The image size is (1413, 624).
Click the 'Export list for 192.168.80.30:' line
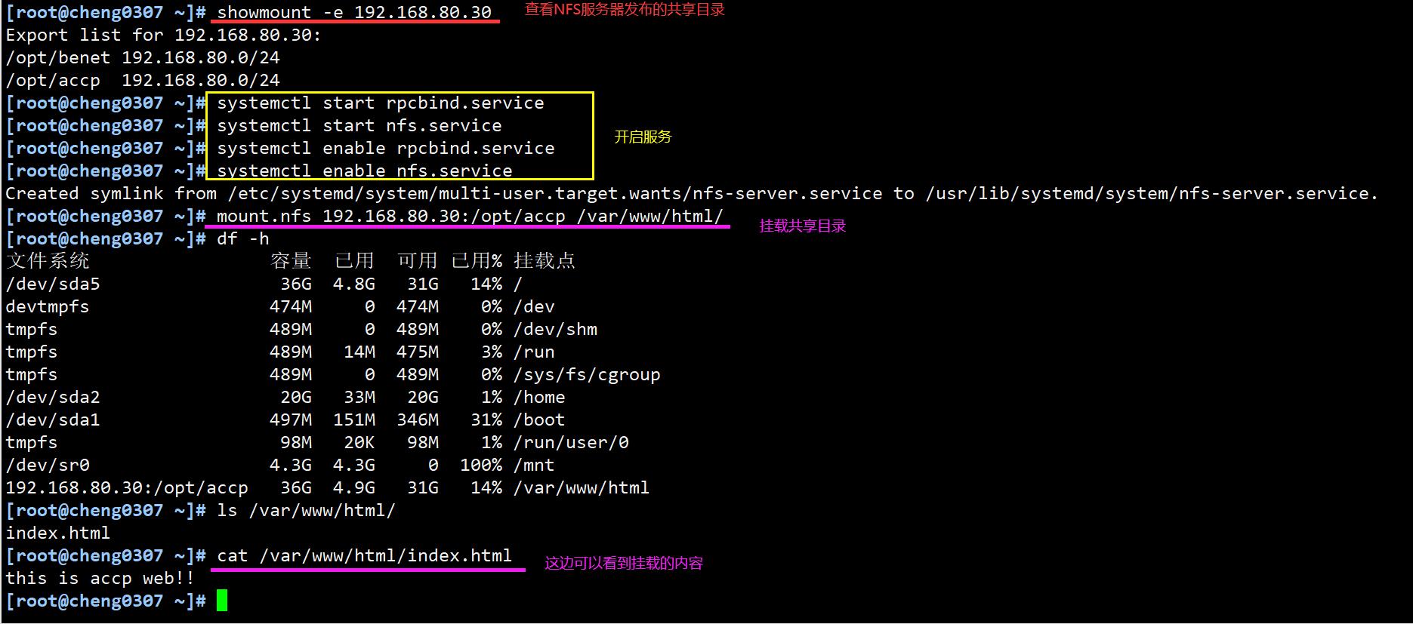point(163,35)
